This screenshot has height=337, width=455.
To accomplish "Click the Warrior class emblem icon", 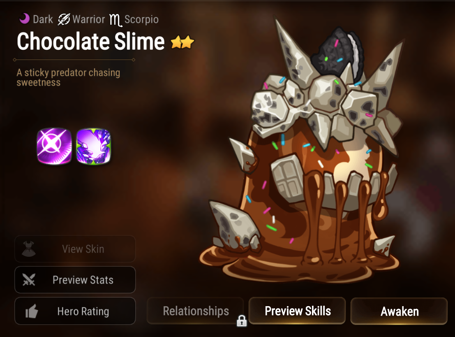I will tap(64, 19).
